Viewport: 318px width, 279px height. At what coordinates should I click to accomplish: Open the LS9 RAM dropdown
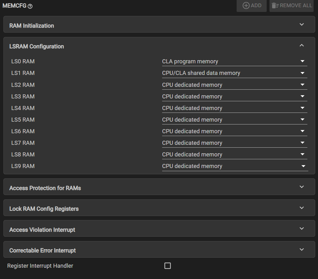coord(234,166)
